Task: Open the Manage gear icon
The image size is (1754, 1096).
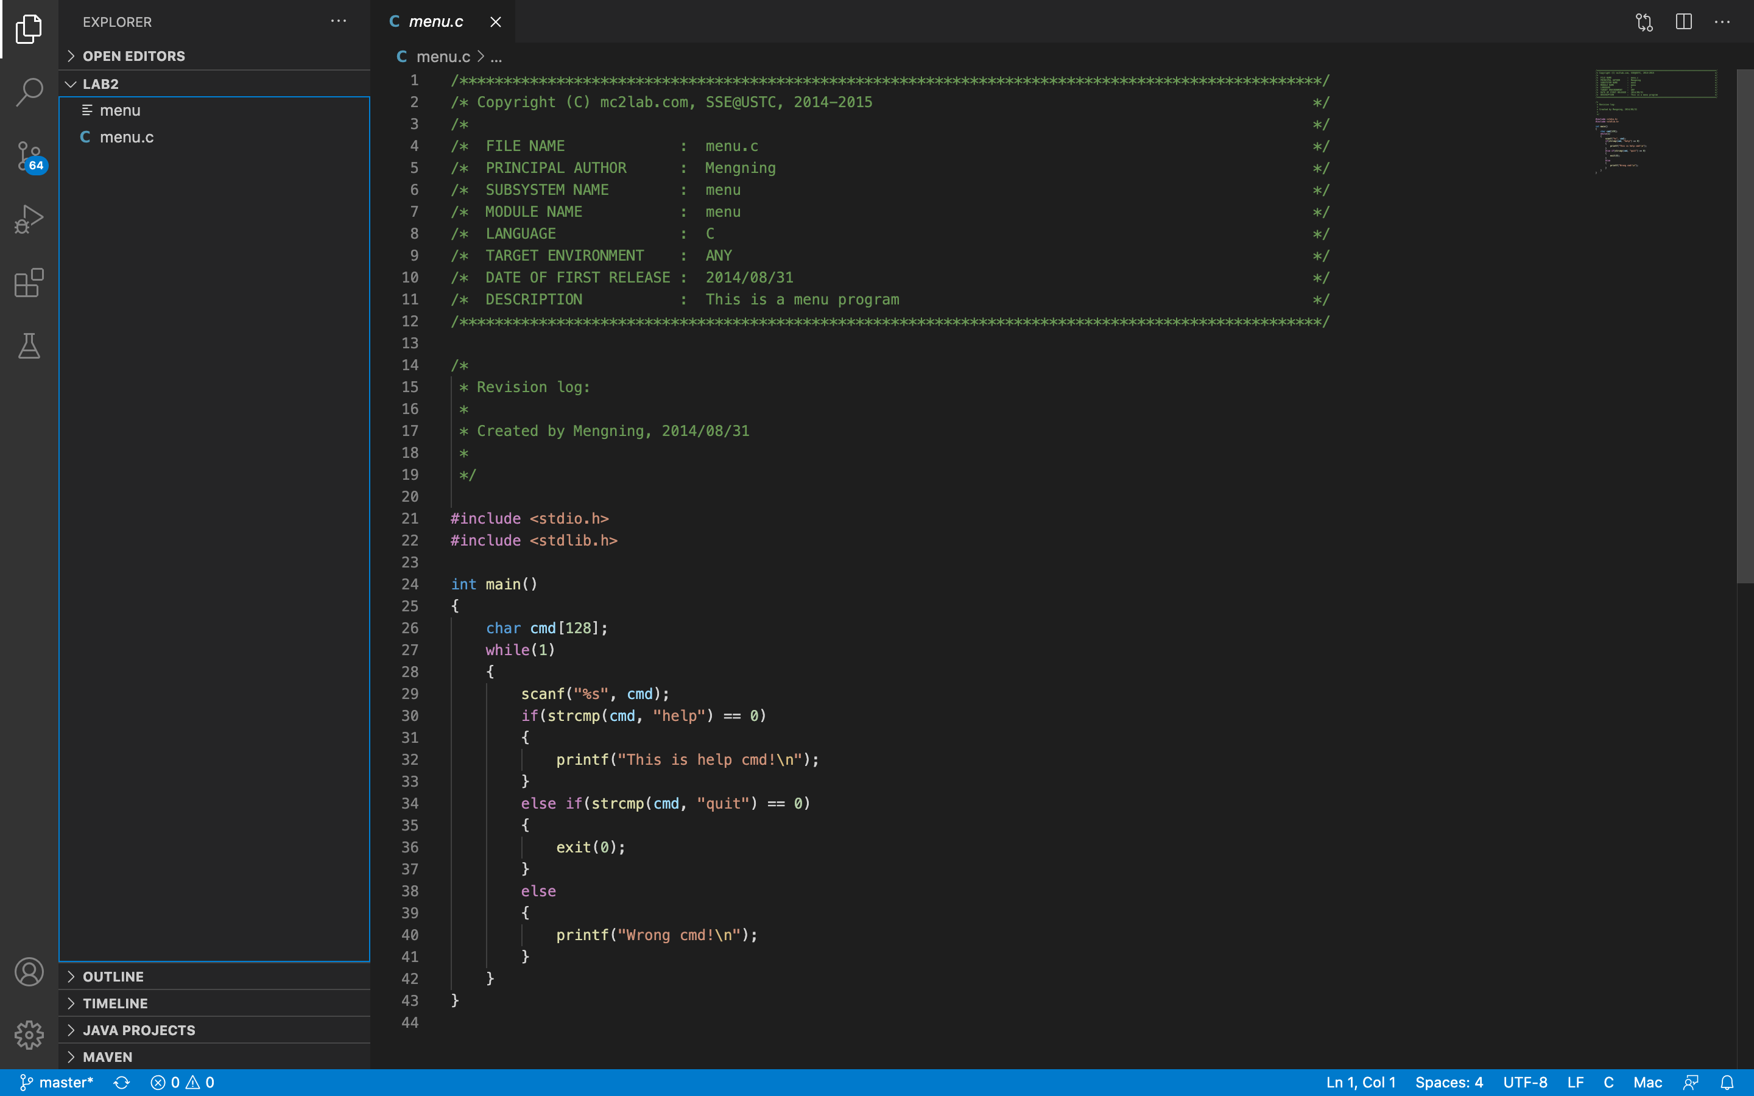Action: pyautogui.click(x=29, y=1035)
